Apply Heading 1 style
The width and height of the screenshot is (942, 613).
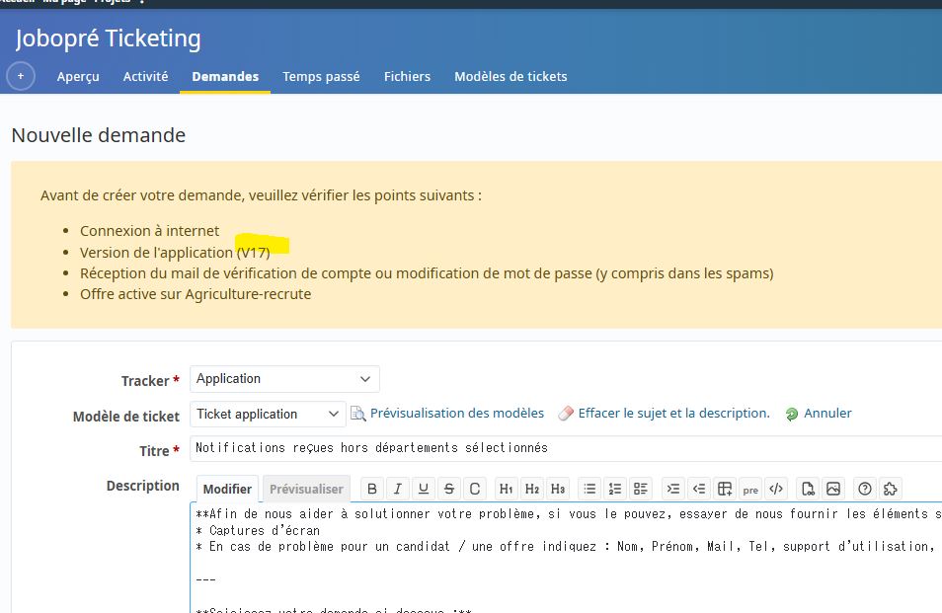click(x=507, y=489)
